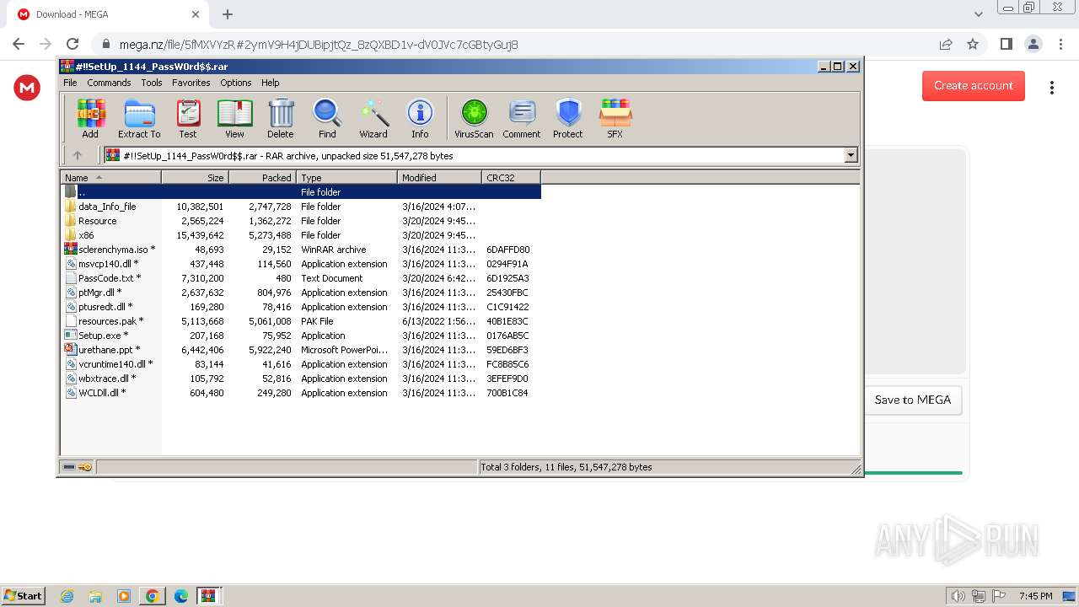
Task: Click the Delete trash icon
Action: [281, 118]
